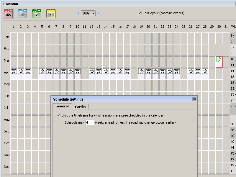Go to previous year with left arrow
The width and height of the screenshot is (236, 177).
click(78, 13)
